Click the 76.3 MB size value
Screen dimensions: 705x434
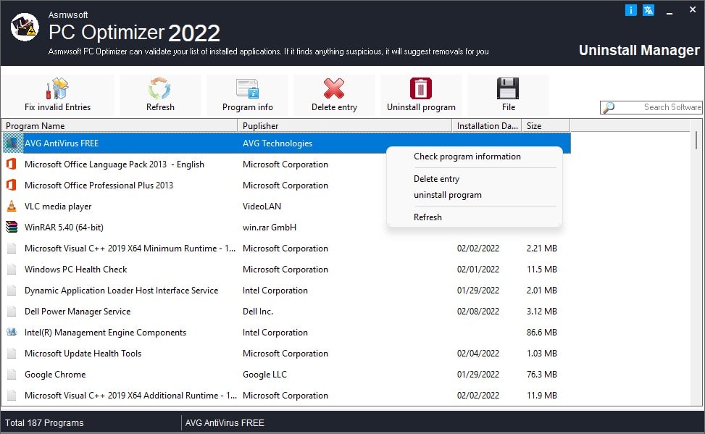(x=542, y=374)
